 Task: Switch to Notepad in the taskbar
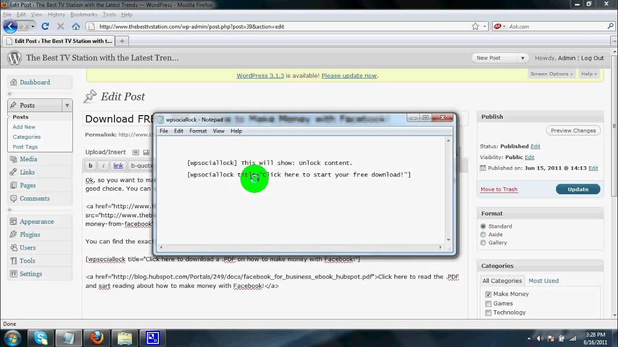[x=69, y=338]
